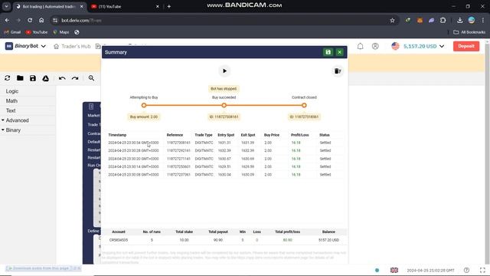Open the Chrome three-dot menu

click(483, 21)
